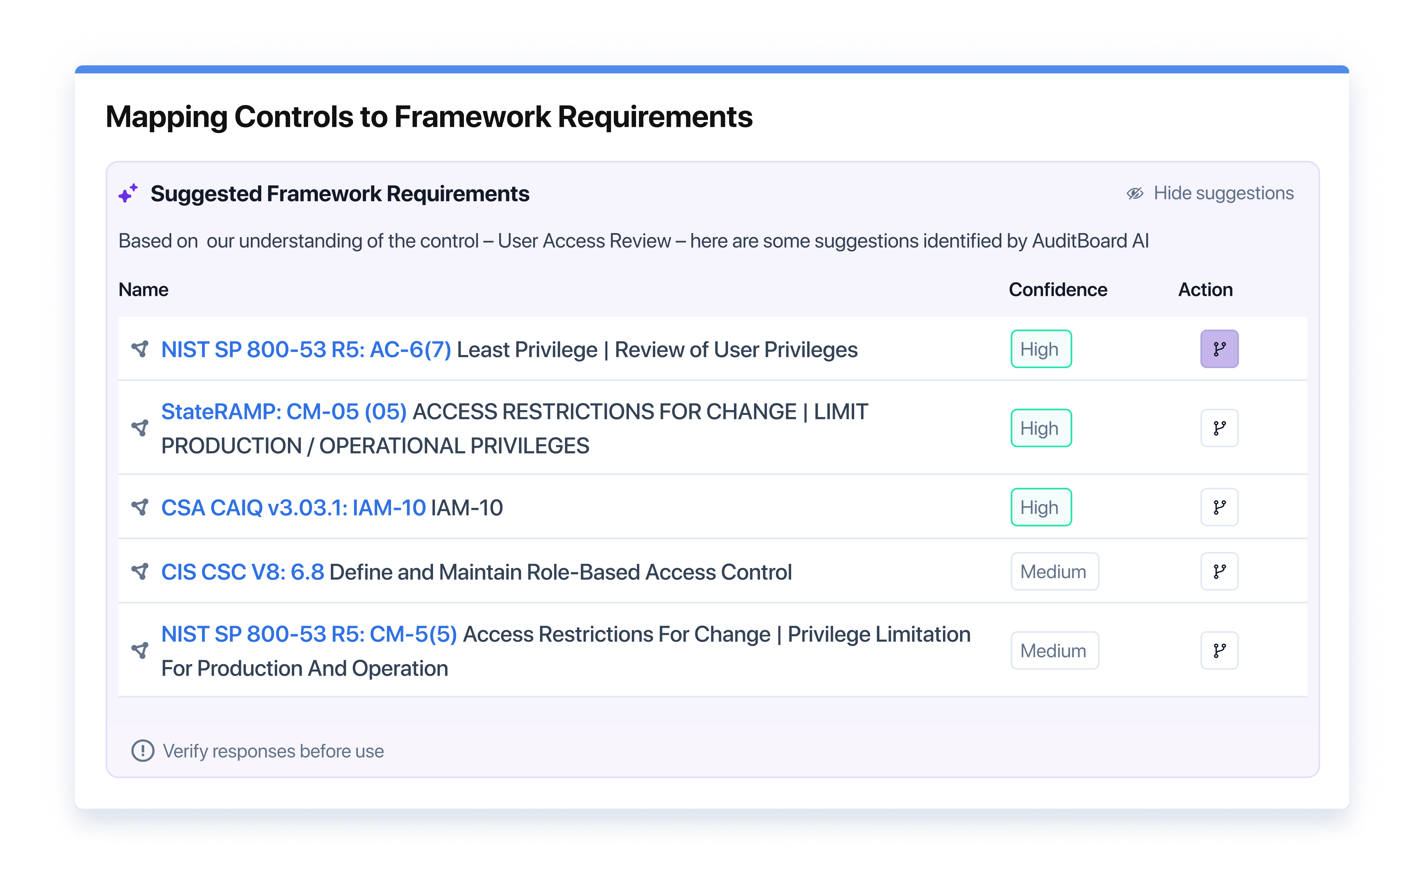Image resolution: width=1424 pixels, height=874 pixels.
Task: Click the mapping action button for NIST CM-5(5)
Action: pyautogui.click(x=1219, y=650)
